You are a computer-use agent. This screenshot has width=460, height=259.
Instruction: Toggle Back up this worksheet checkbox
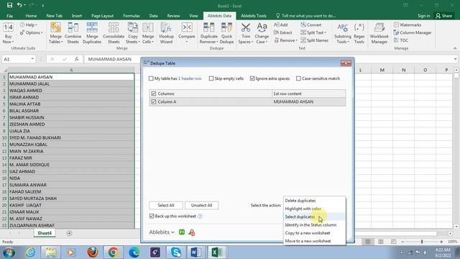coord(152,216)
